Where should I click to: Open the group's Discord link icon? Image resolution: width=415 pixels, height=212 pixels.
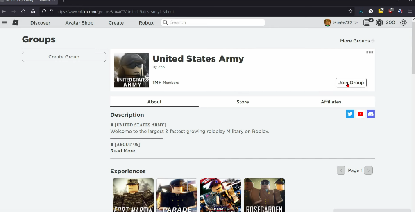(371, 114)
